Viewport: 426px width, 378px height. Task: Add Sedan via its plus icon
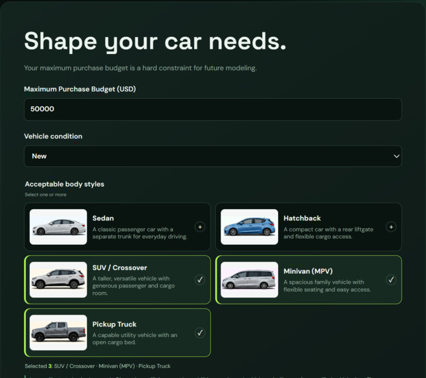(200, 227)
